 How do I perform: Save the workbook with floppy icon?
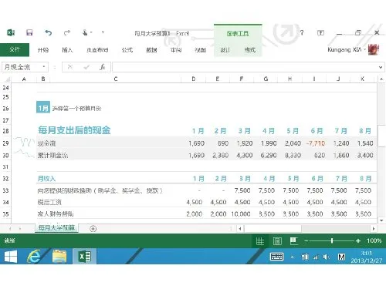[29, 32]
